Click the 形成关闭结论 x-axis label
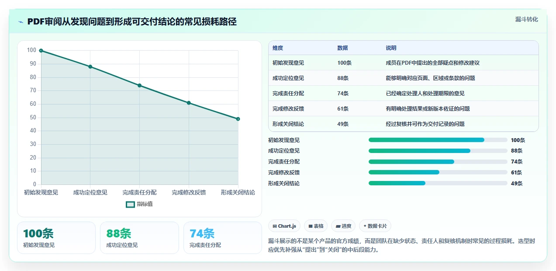This screenshot has width=556, height=271. [x=238, y=192]
